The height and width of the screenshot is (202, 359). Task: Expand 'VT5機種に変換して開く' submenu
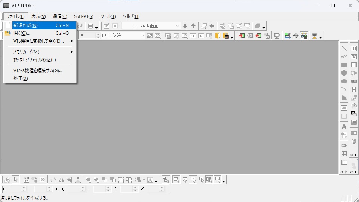click(x=39, y=41)
